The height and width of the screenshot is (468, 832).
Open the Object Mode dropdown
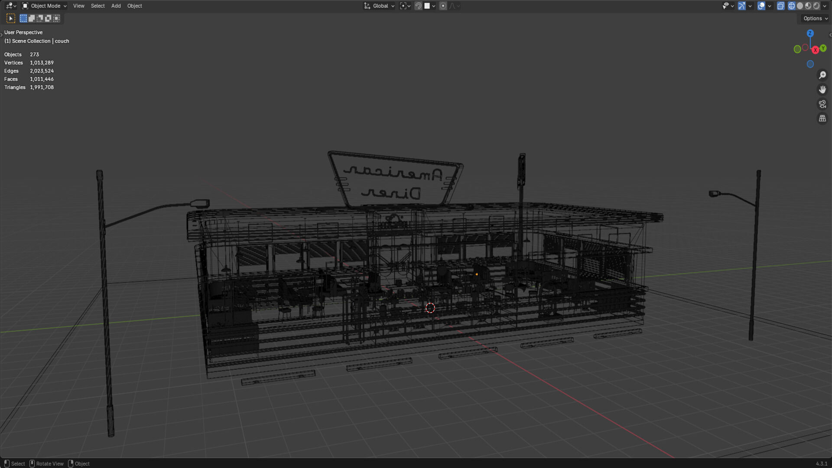tap(45, 6)
